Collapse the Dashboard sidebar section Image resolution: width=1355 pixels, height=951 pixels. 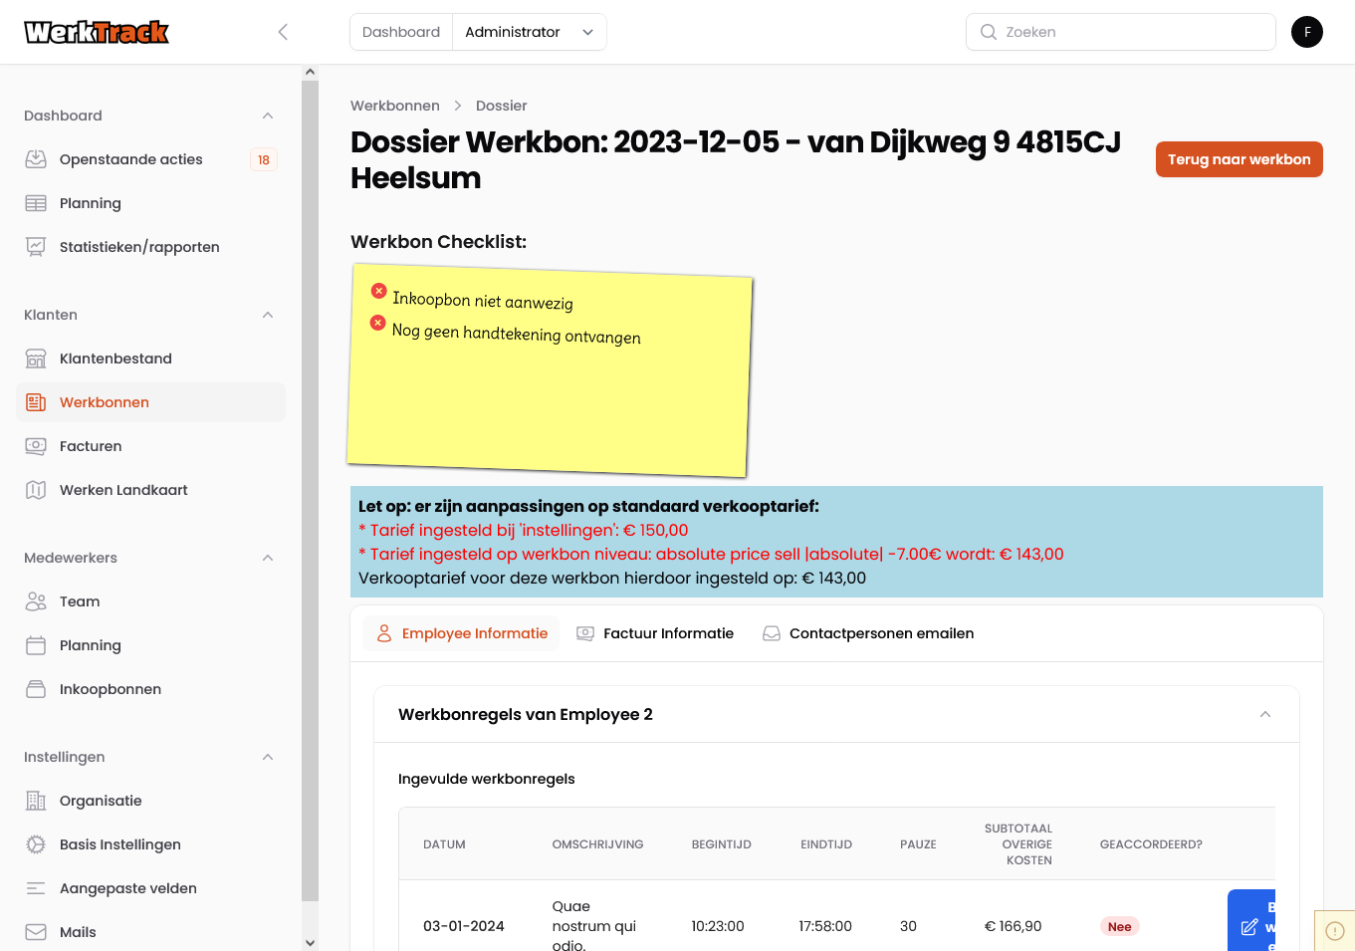pyautogui.click(x=268, y=116)
